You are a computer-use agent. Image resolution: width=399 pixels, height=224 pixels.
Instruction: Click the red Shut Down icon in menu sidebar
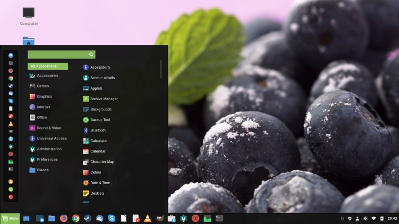click(10, 197)
